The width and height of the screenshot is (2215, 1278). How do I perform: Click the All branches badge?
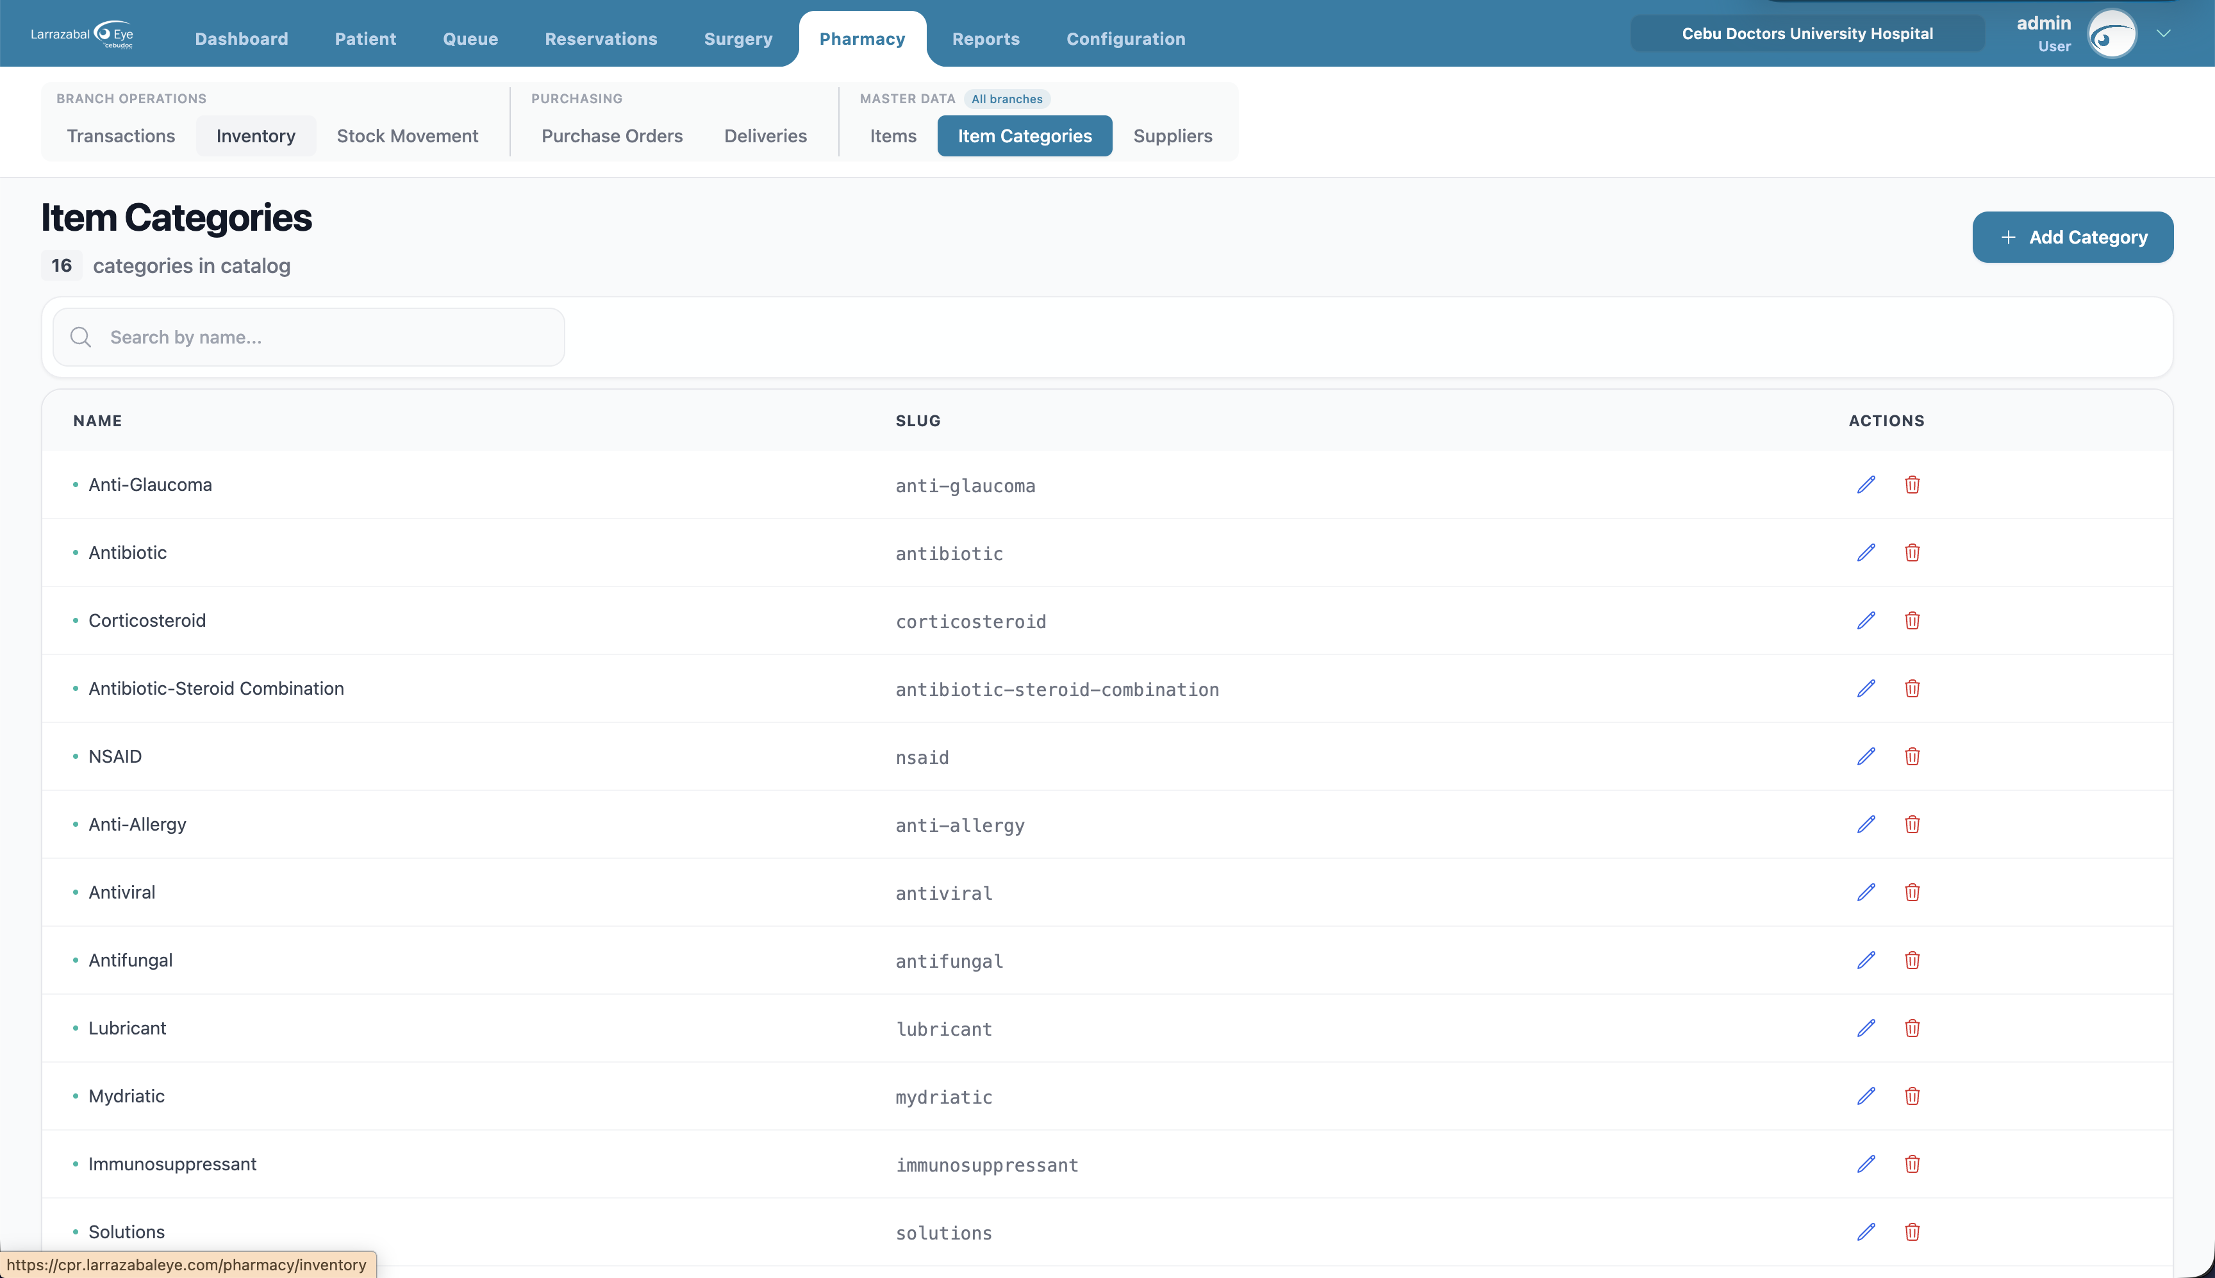click(1007, 99)
